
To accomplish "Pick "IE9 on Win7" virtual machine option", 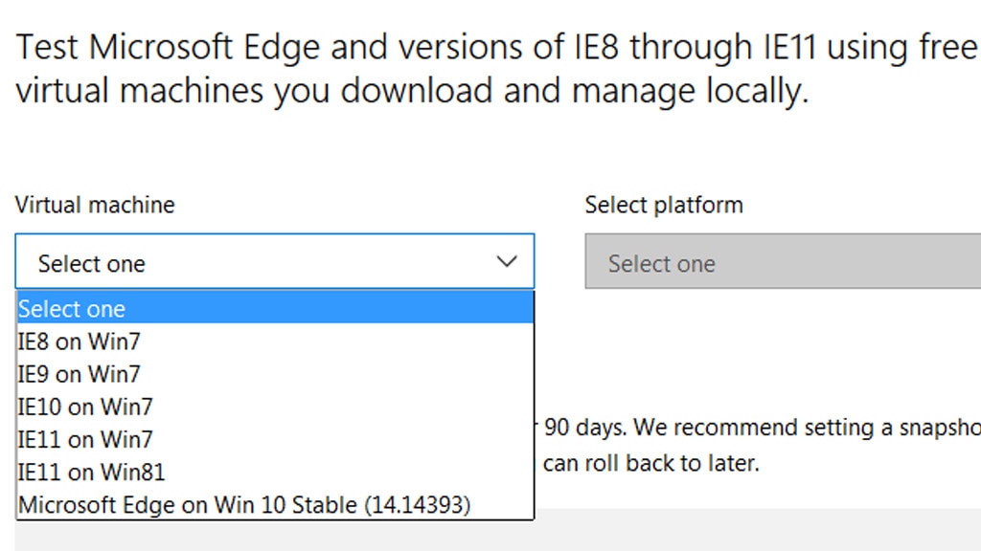I will pyautogui.click(x=79, y=374).
